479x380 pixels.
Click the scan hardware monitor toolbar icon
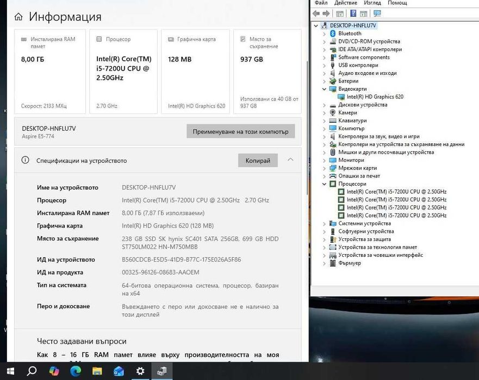click(377, 14)
